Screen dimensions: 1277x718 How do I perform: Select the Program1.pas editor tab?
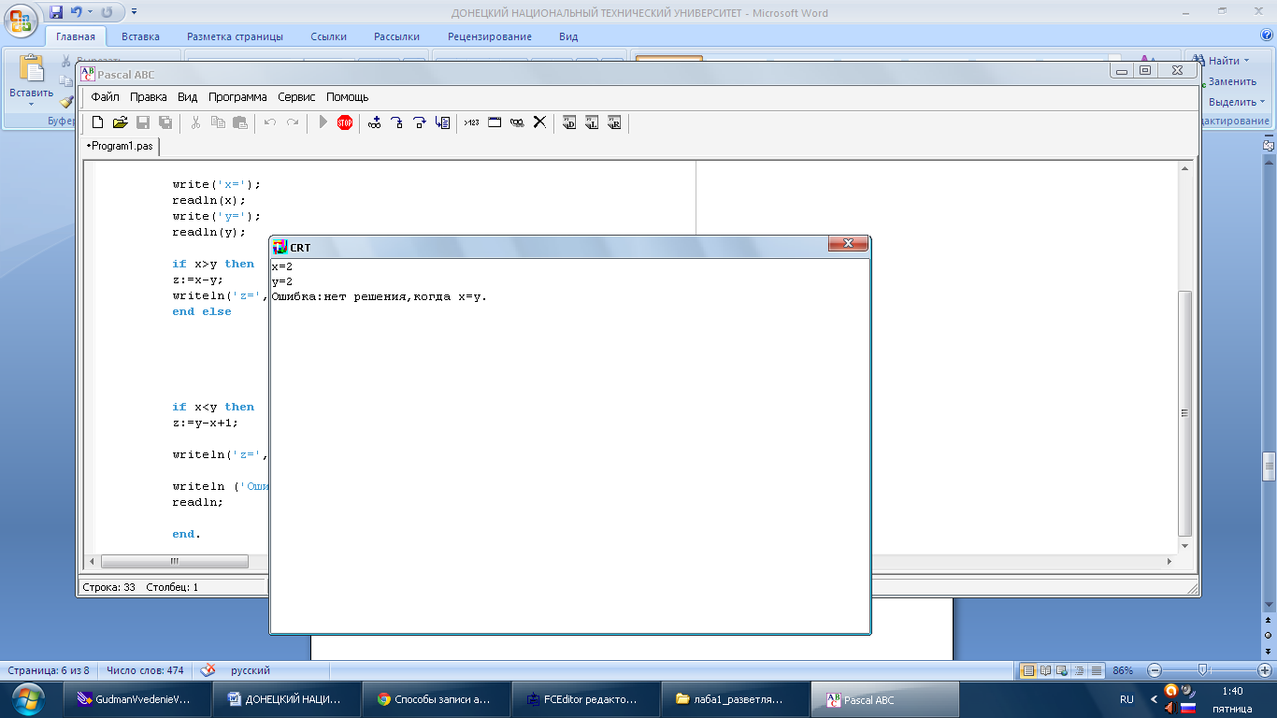point(121,146)
